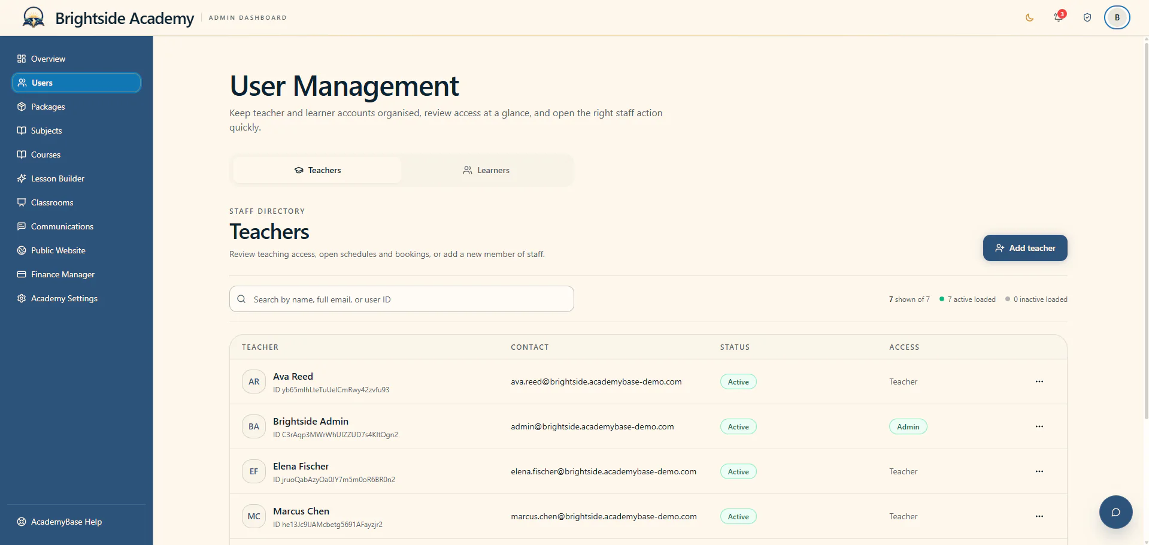Open notifications bell with red badge

tap(1059, 17)
